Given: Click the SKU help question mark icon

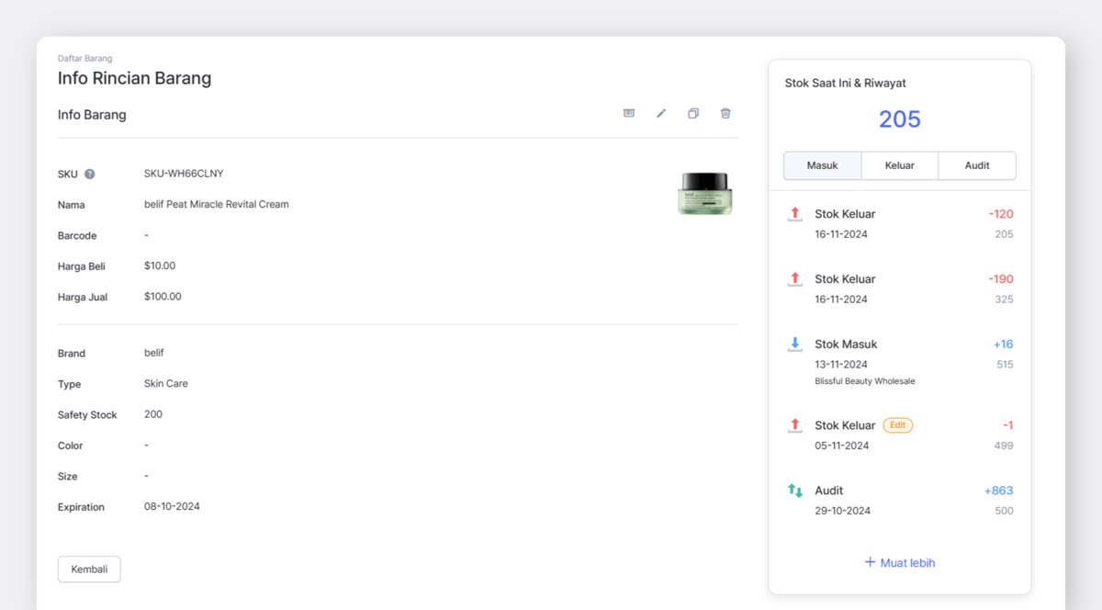Looking at the screenshot, I should coord(90,174).
